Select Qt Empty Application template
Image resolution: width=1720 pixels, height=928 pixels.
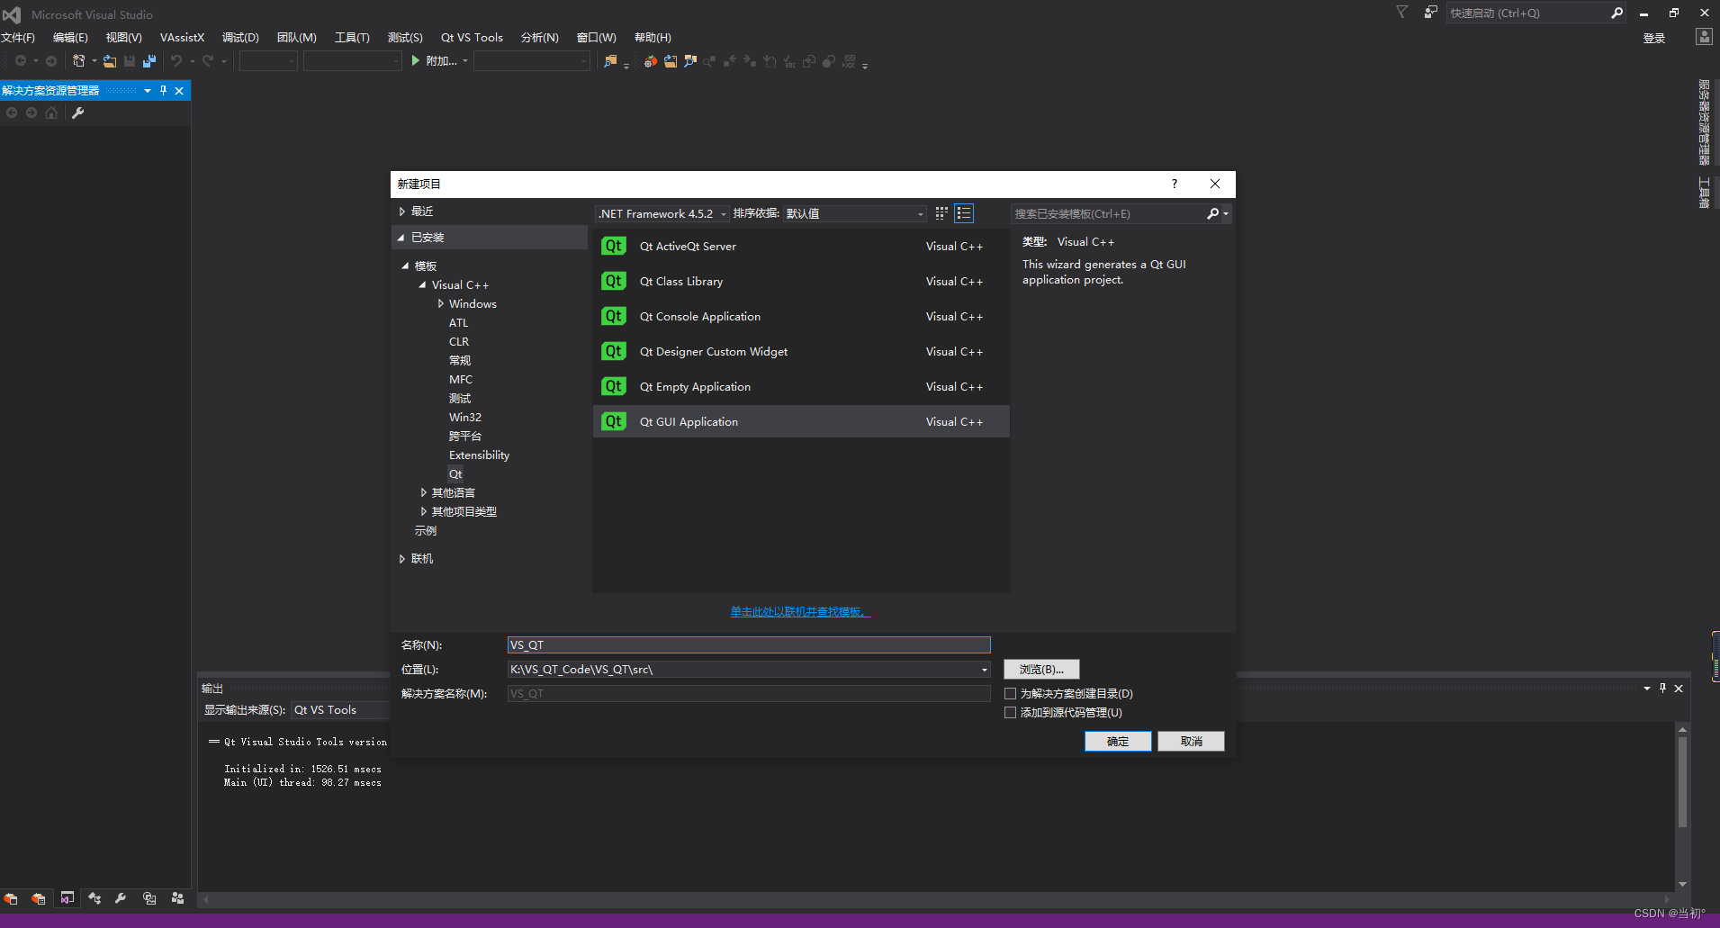801,386
